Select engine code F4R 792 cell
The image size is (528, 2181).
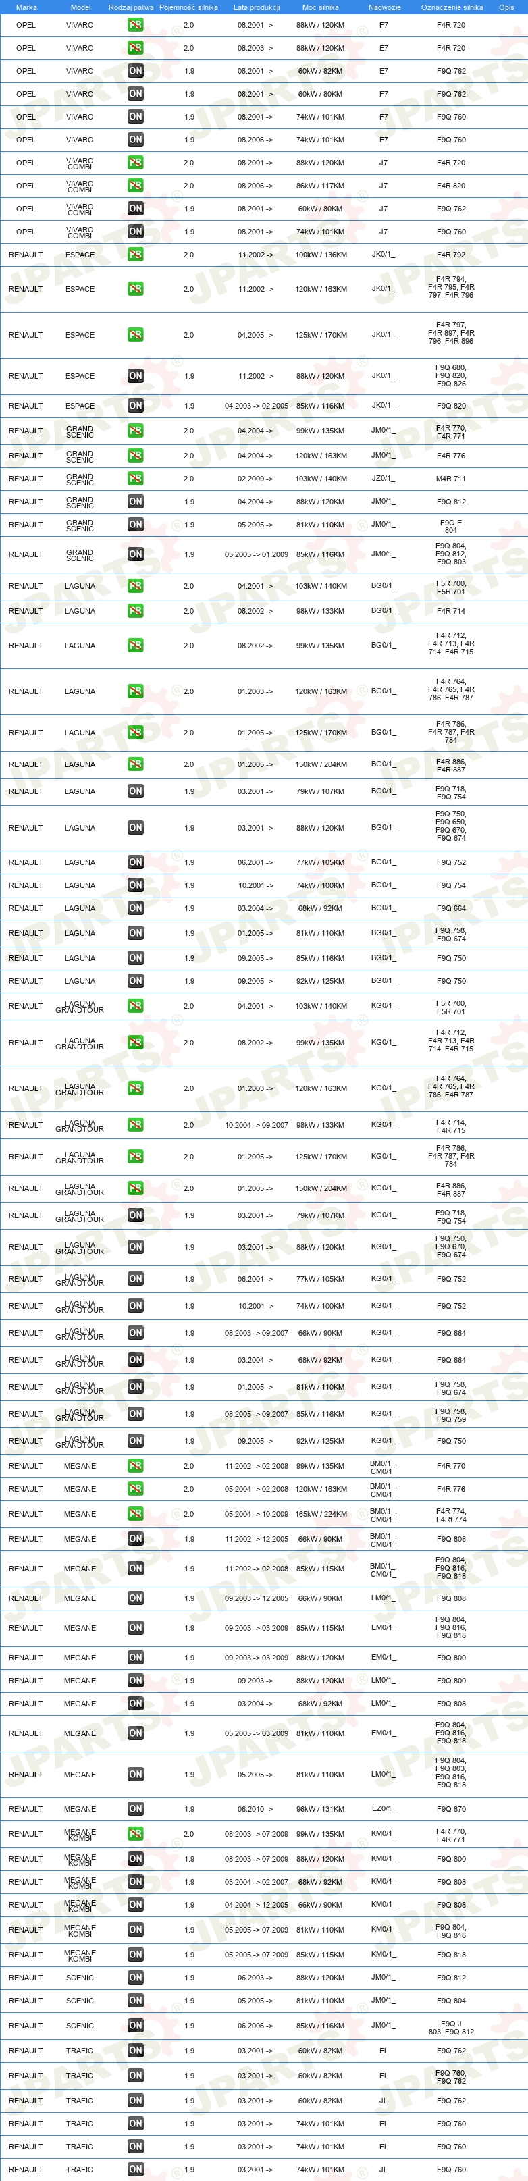point(451,254)
